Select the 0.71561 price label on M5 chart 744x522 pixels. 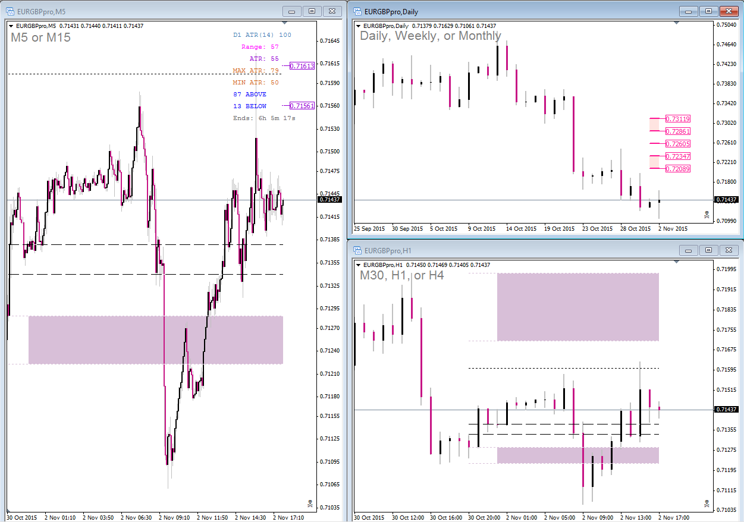coord(302,106)
